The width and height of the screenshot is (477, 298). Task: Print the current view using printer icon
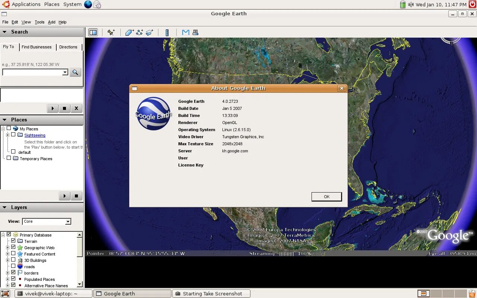(x=195, y=32)
